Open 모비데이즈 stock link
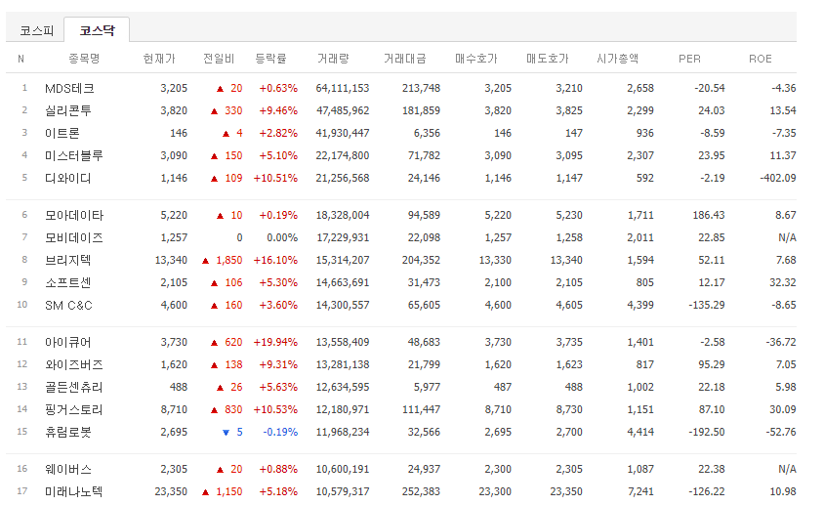Image resolution: width=824 pixels, height=505 pixels. [74, 237]
